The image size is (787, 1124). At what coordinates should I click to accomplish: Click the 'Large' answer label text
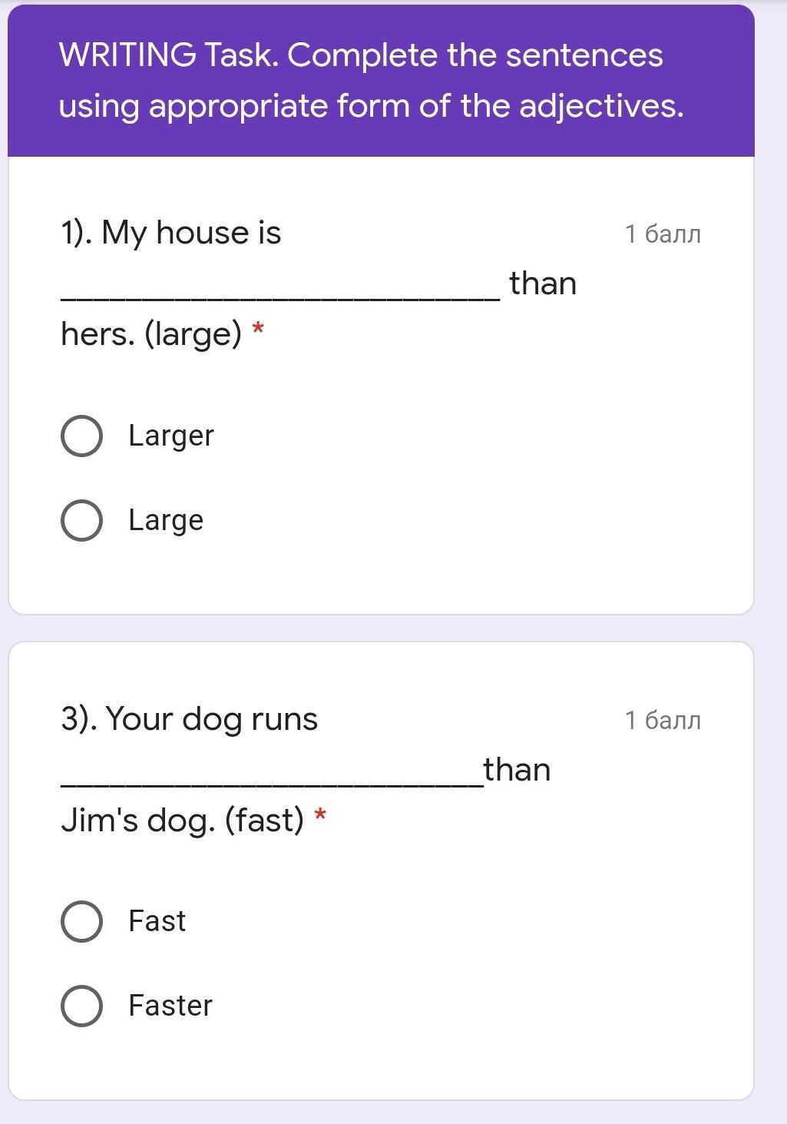[166, 521]
